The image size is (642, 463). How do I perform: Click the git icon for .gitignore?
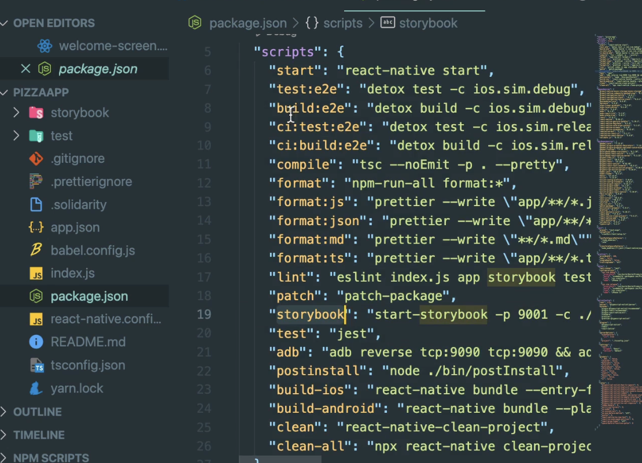pos(36,159)
